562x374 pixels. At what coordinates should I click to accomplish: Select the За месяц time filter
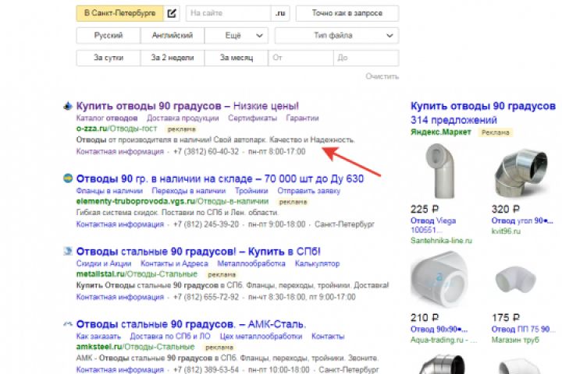click(x=237, y=58)
